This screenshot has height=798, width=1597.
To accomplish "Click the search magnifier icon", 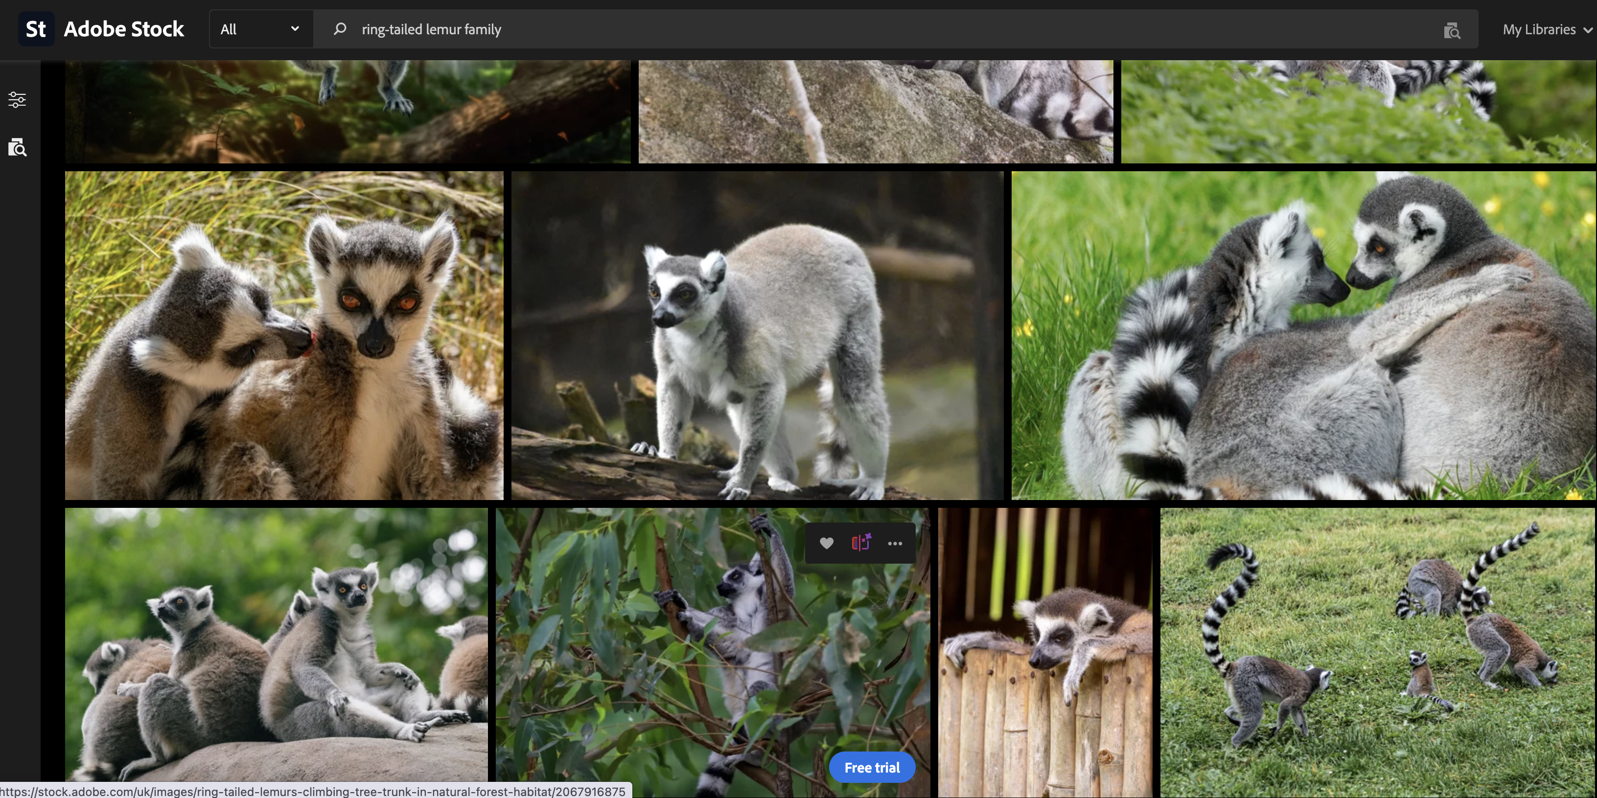I will click(340, 28).
